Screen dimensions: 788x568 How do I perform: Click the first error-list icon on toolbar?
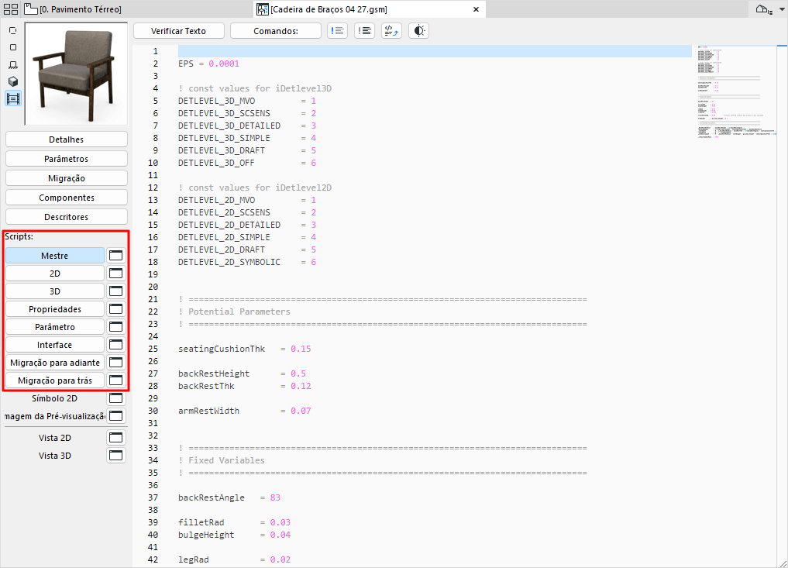[x=337, y=30]
